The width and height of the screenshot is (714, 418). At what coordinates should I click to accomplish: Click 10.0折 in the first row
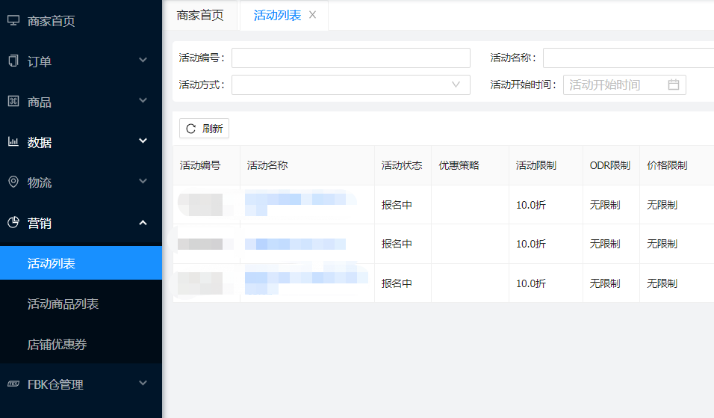[530, 205]
